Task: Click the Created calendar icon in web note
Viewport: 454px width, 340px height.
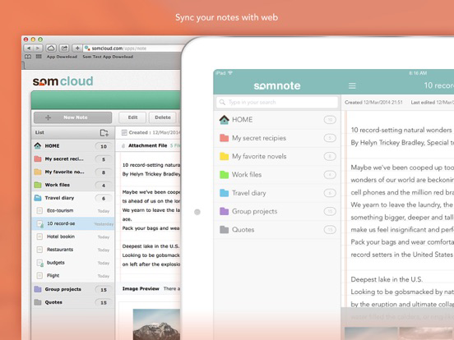Action: point(124,132)
